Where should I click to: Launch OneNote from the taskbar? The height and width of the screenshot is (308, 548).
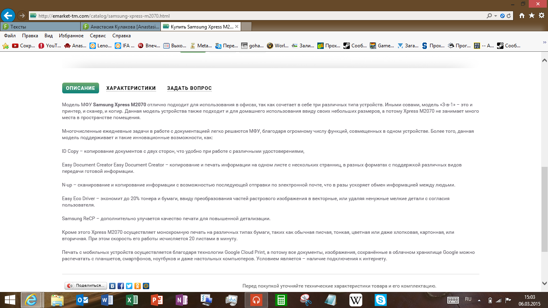182,300
